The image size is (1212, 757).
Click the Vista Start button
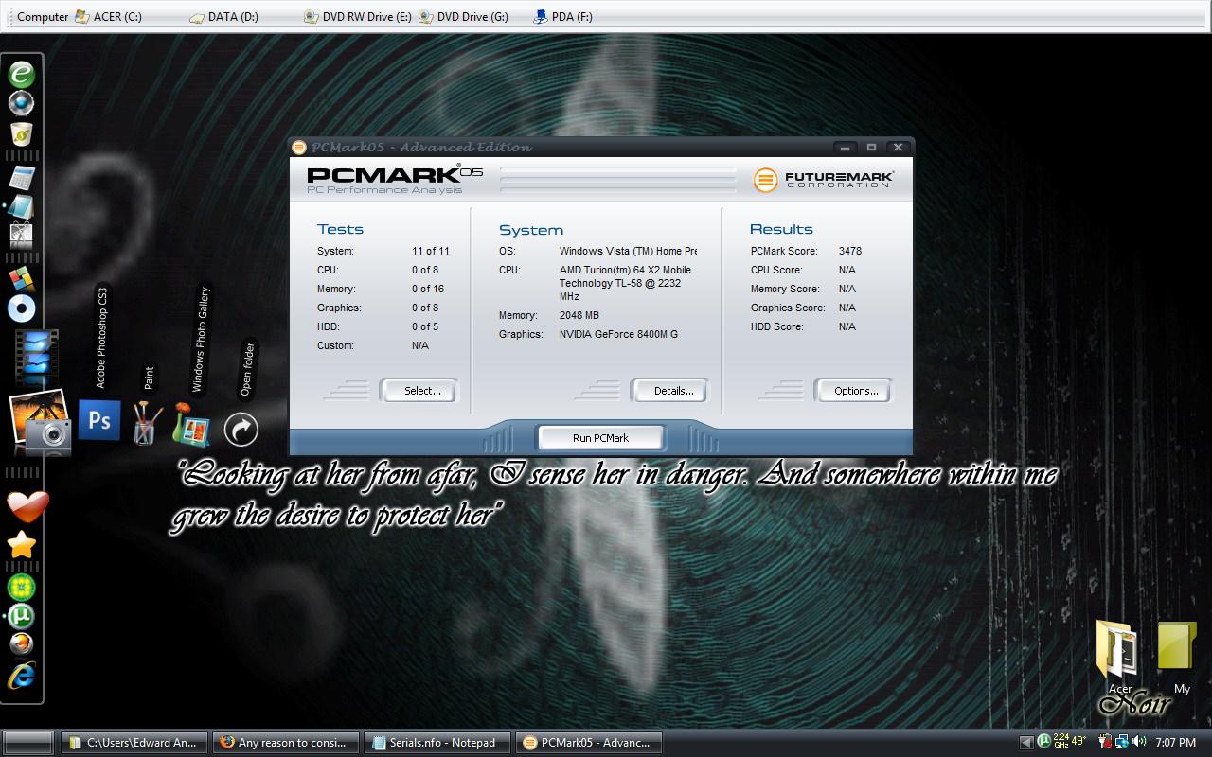point(28,743)
